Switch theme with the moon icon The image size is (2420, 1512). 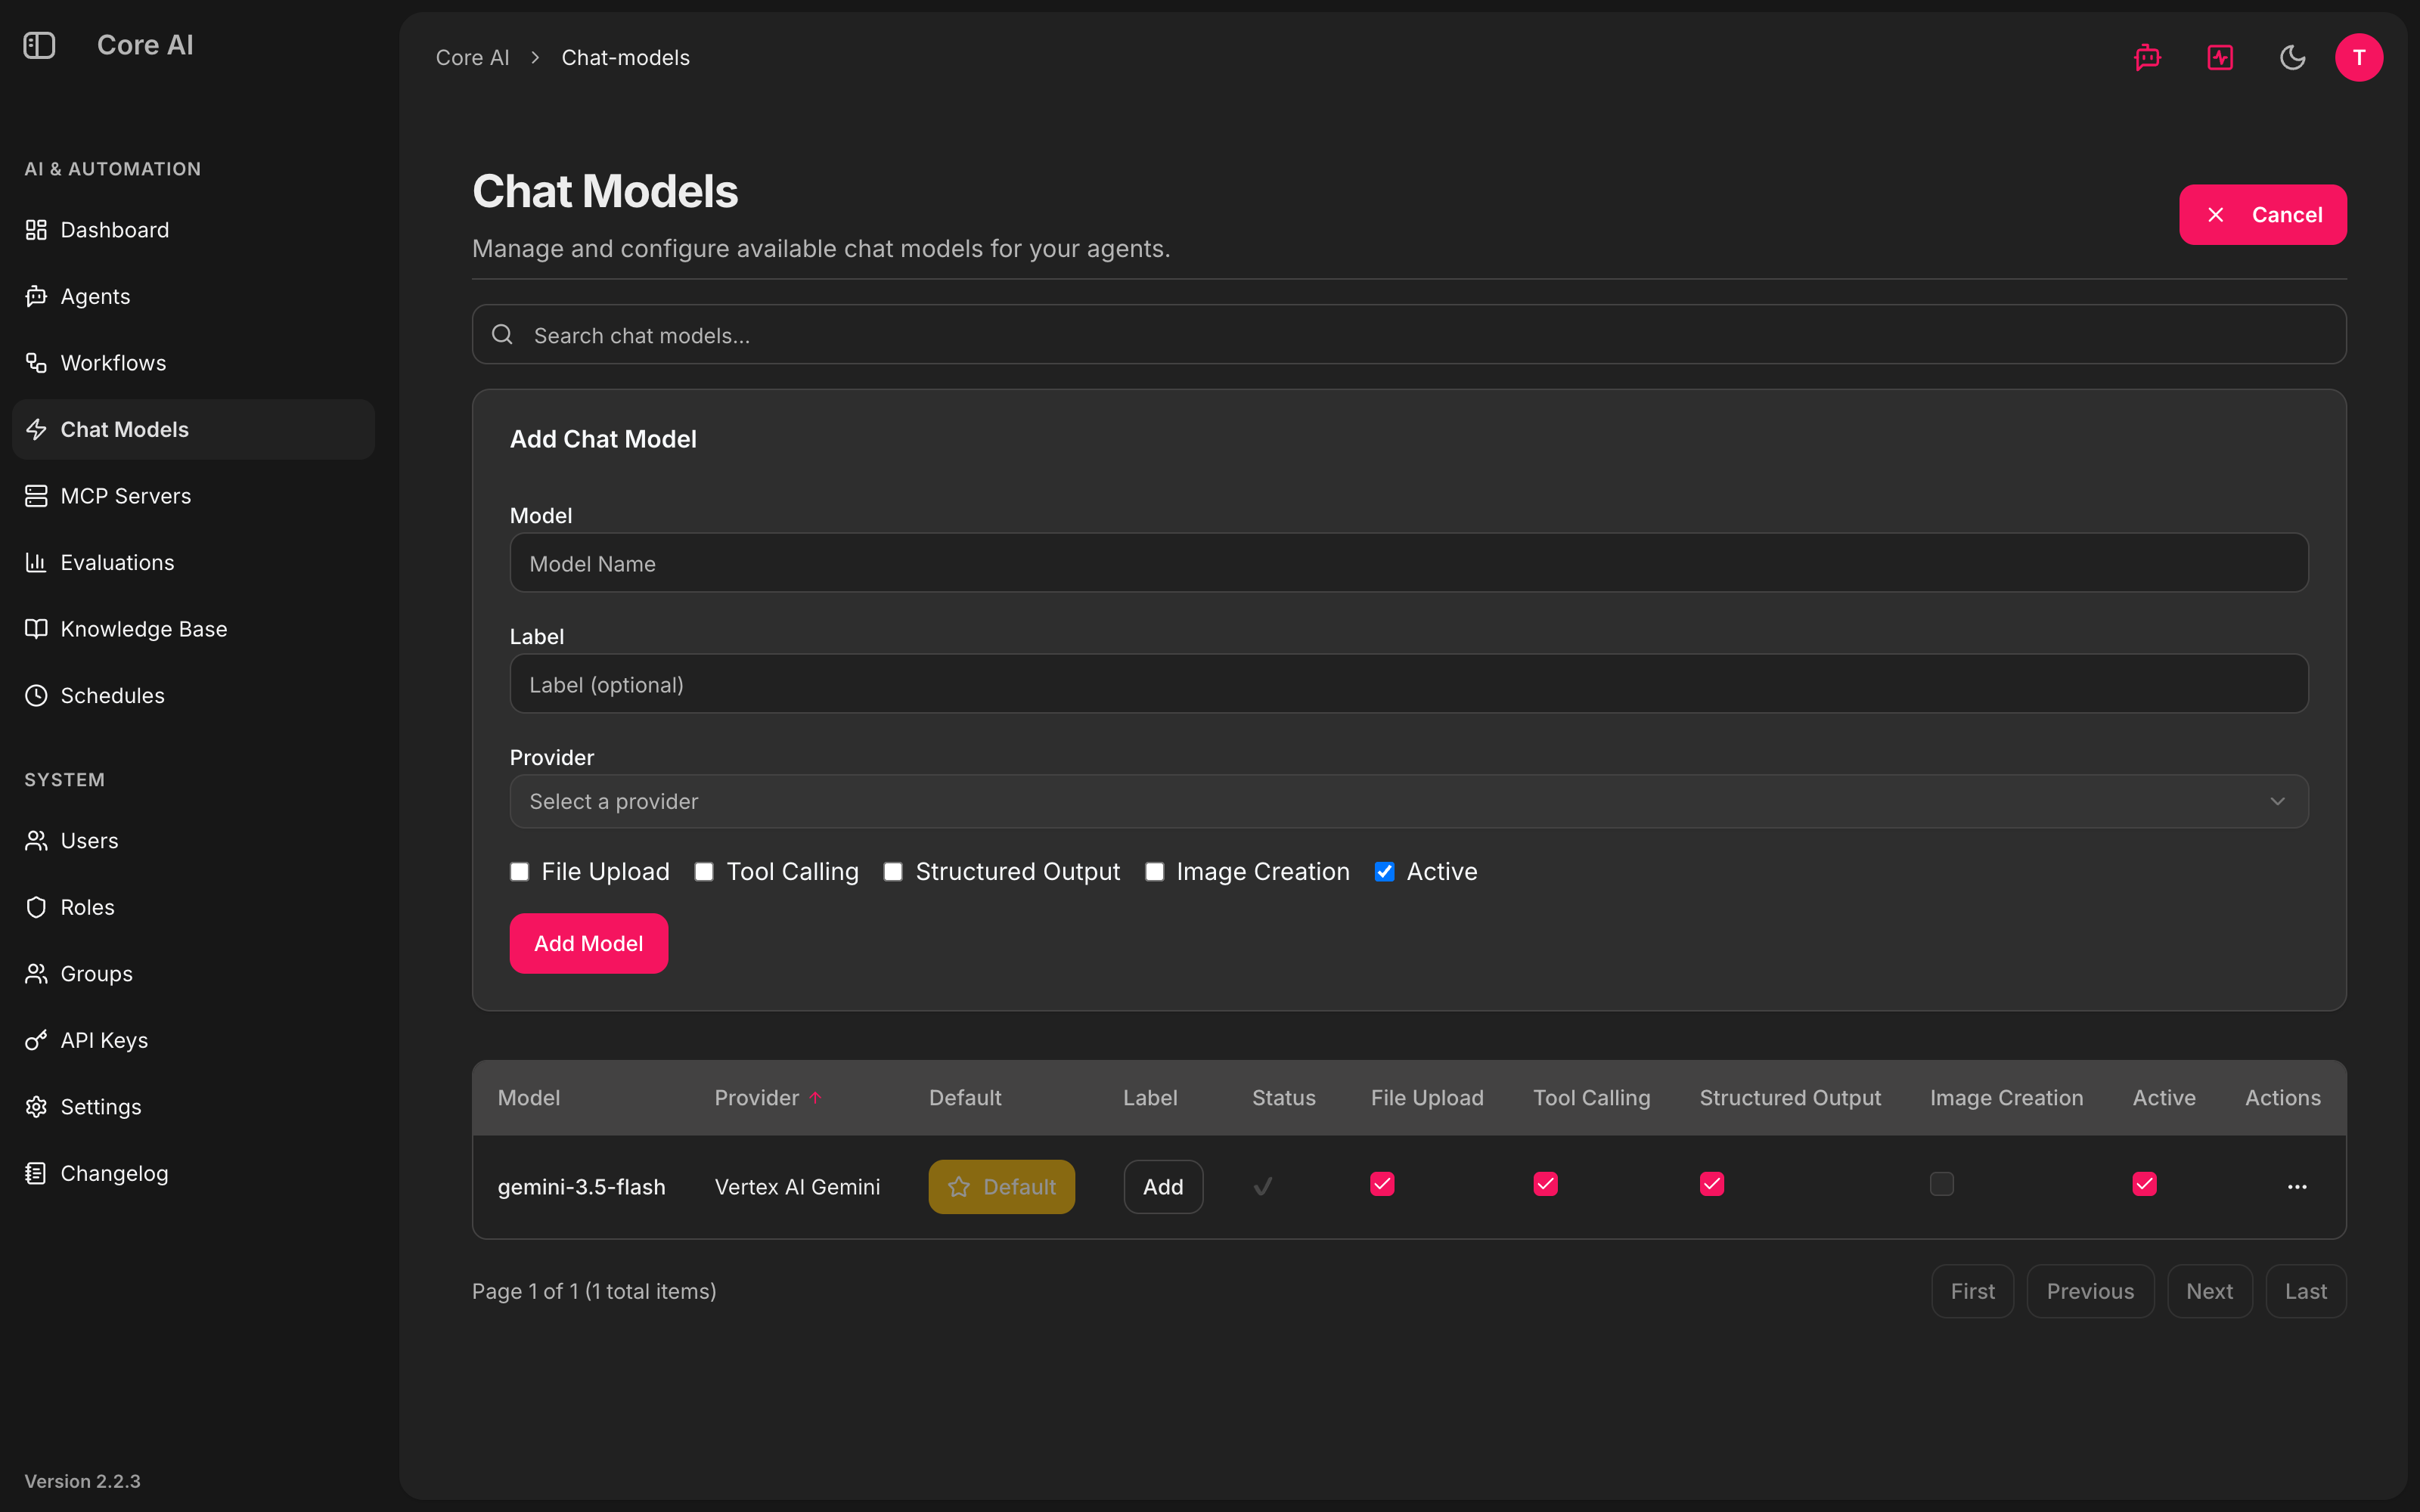tap(2292, 57)
